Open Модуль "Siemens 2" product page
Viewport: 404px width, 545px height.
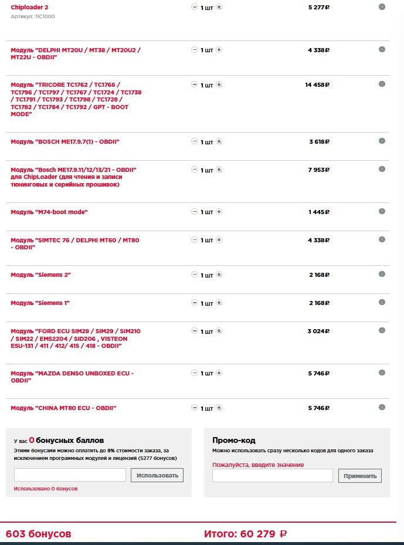[x=40, y=275]
